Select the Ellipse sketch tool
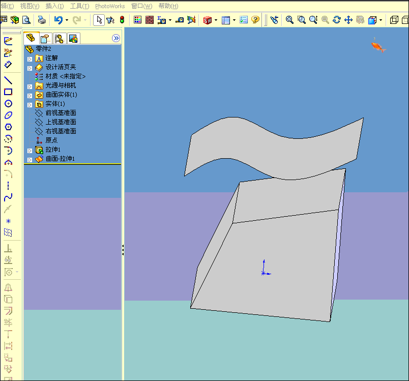 pyautogui.click(x=8, y=115)
